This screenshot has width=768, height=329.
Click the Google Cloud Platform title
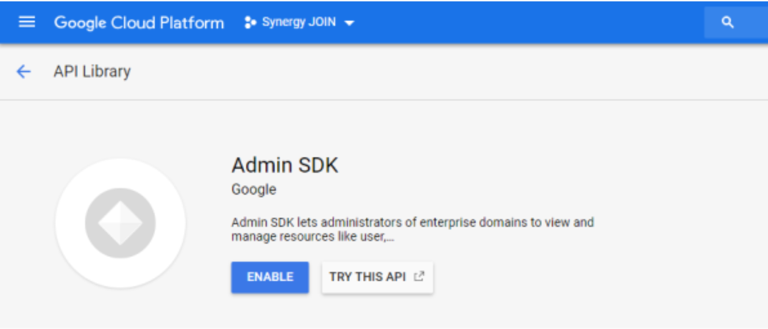(x=139, y=23)
